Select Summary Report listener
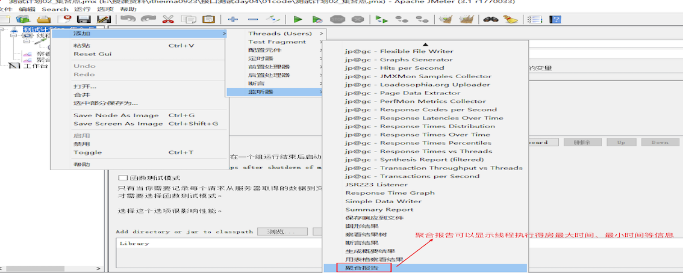 pyautogui.click(x=425, y=209)
